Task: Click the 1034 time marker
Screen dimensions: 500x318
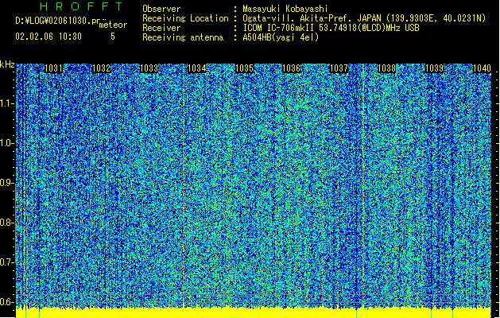Action: tap(196, 68)
